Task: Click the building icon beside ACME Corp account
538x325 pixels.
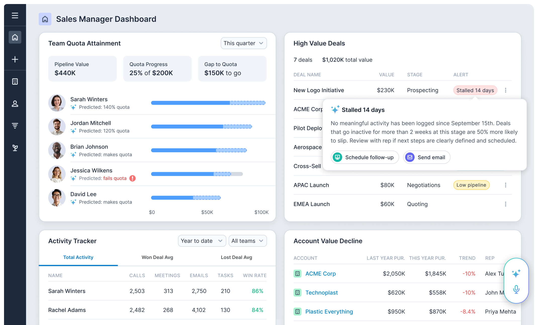Action: pyautogui.click(x=297, y=274)
